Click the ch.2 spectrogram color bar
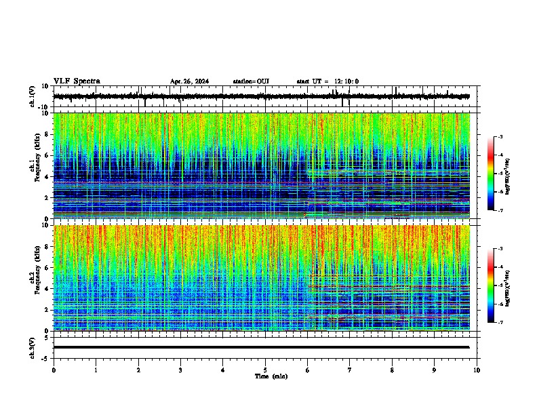This screenshot has height=415, width=537. (491, 285)
